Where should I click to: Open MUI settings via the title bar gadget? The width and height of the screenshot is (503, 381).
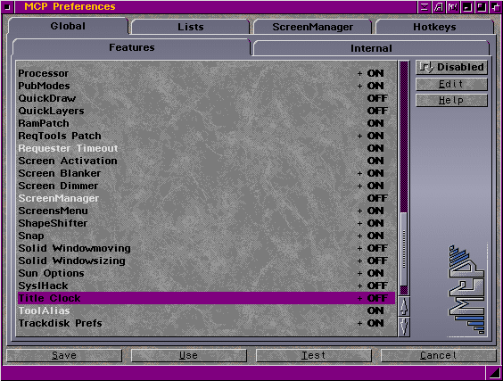(x=453, y=7)
